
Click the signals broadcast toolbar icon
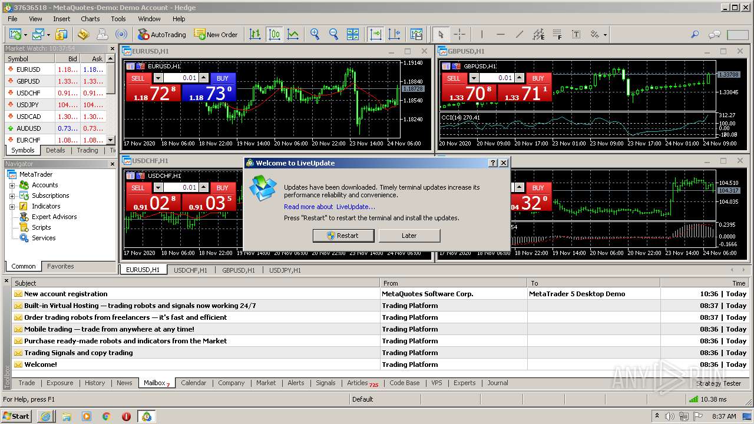(121, 34)
